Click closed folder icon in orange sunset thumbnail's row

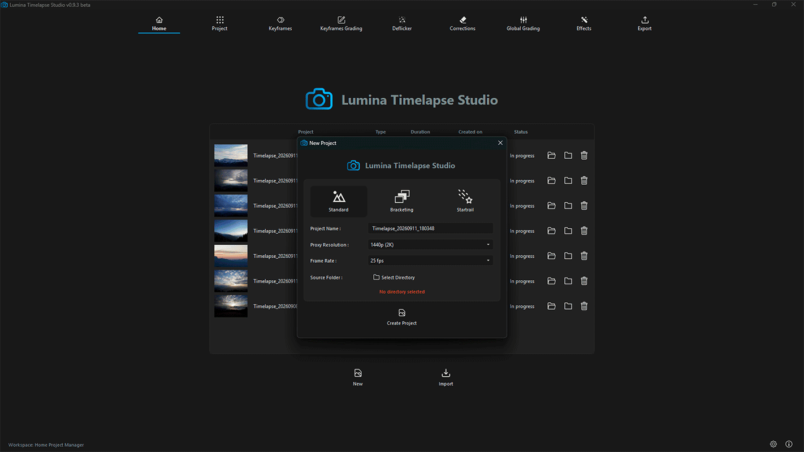pos(568,256)
